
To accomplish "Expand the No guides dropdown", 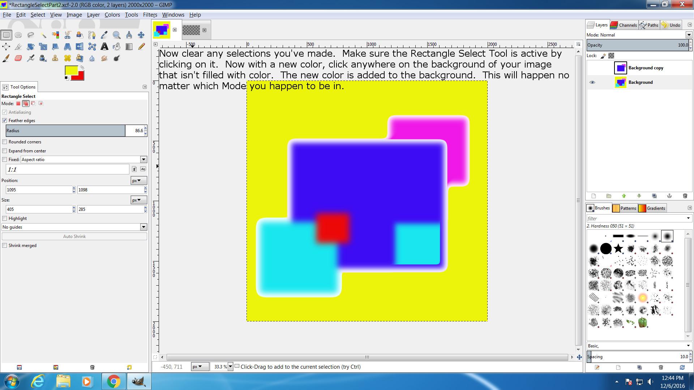I will coord(143,227).
